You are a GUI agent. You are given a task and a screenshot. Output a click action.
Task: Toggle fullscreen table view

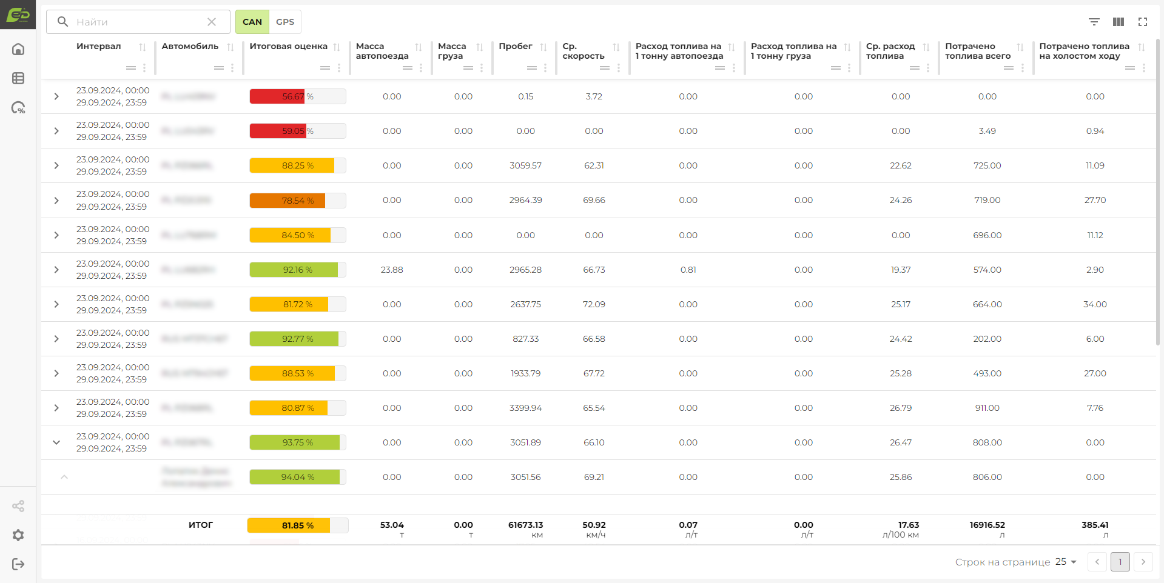click(1143, 22)
